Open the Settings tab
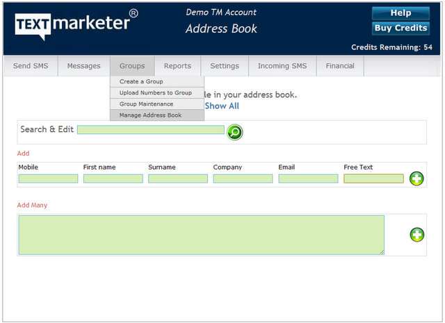Viewport: 445px width, 323px height. pyautogui.click(x=225, y=66)
